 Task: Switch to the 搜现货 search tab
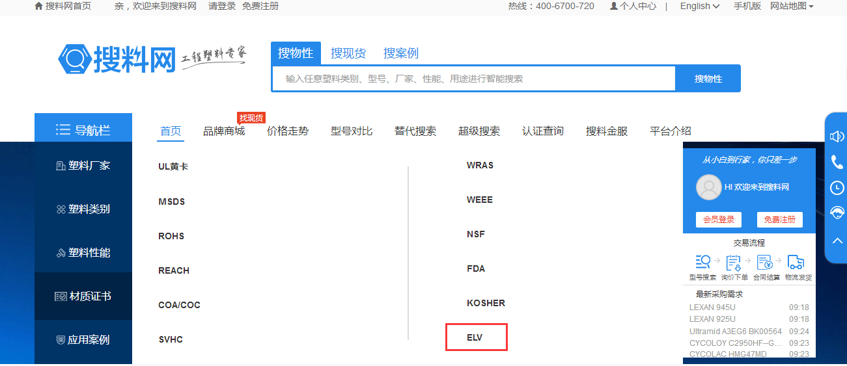tap(348, 53)
